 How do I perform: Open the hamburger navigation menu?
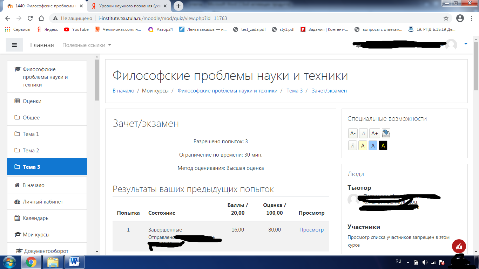(14, 45)
